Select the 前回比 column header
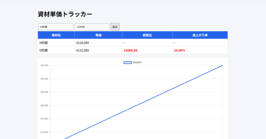This screenshot has height=139, width=266. (x=147, y=35)
